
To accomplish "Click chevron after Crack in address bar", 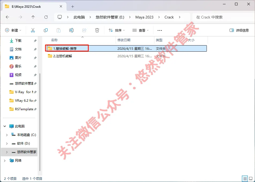I will click(180, 17).
